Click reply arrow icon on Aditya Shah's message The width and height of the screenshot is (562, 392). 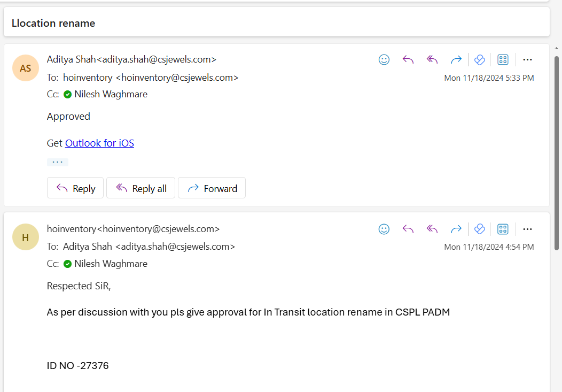click(x=408, y=59)
